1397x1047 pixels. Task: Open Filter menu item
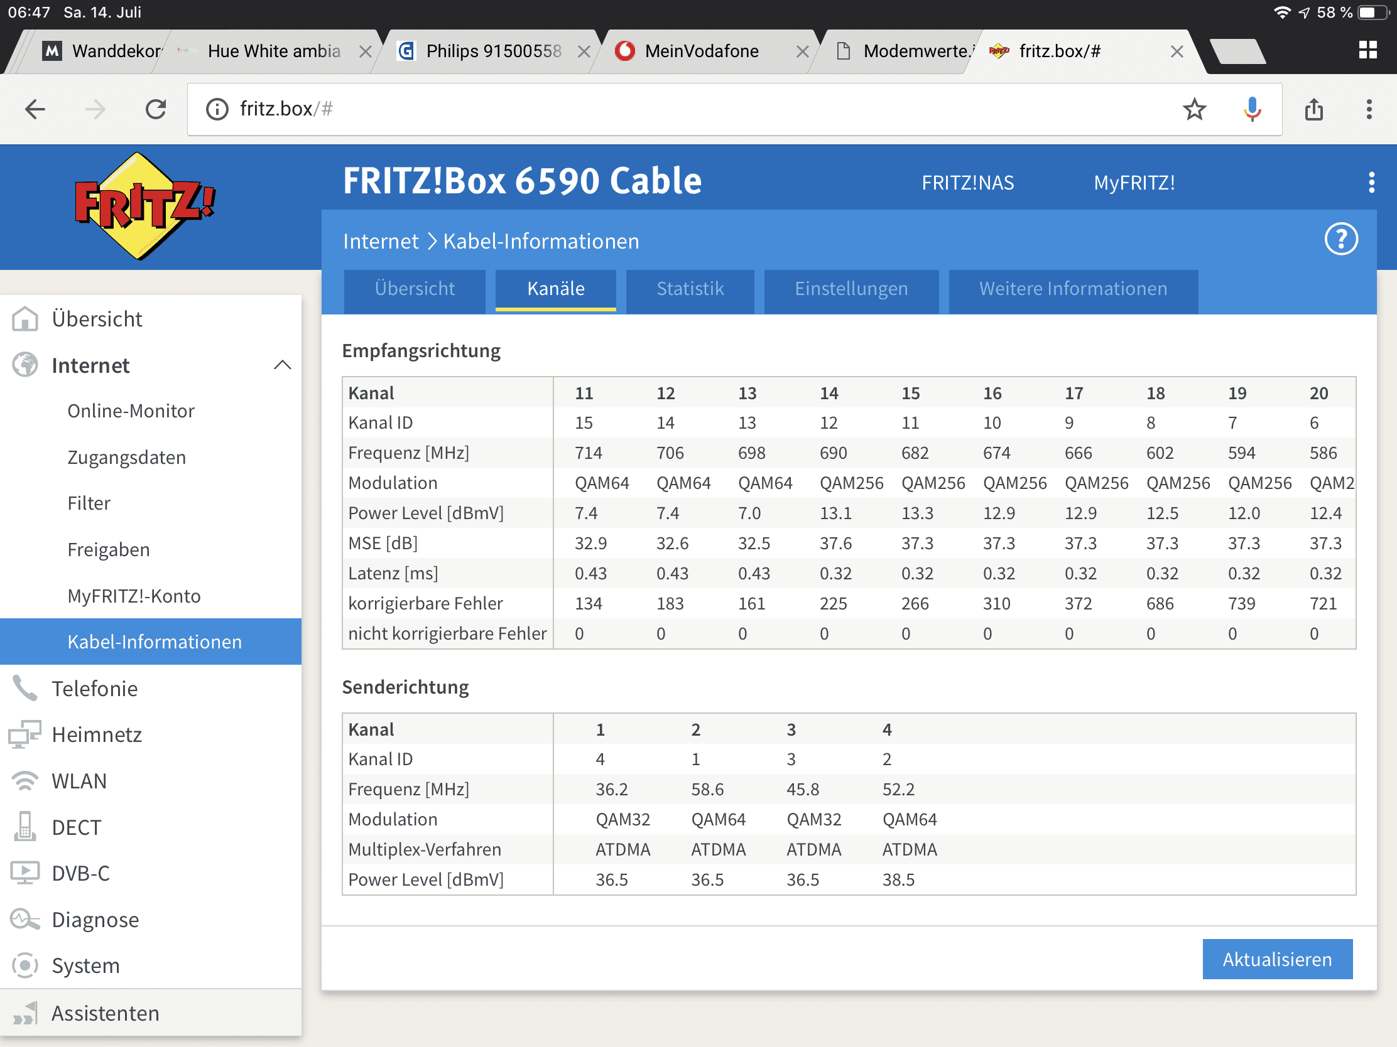(x=89, y=503)
